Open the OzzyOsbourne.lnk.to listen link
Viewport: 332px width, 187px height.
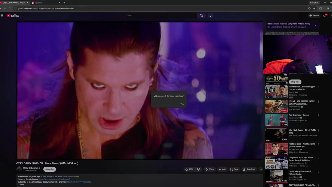tap(55, 179)
